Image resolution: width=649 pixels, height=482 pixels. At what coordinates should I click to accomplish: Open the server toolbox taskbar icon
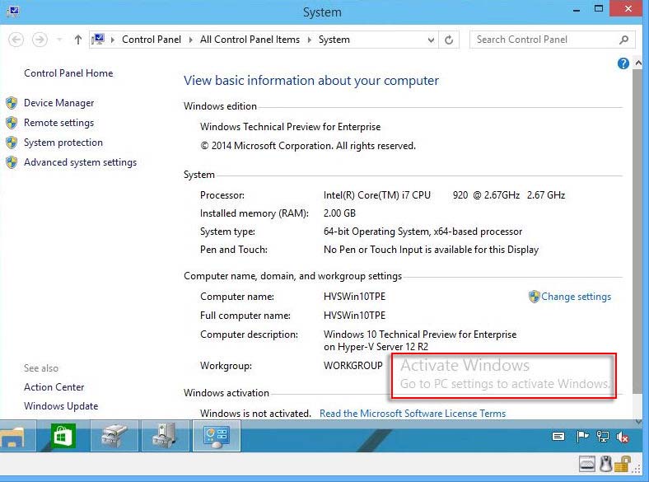(166, 436)
